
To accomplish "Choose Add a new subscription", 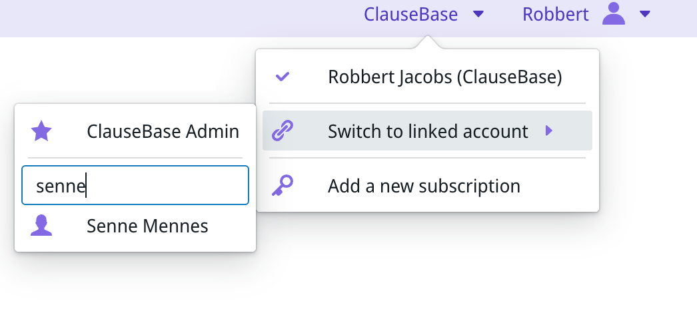I will (x=424, y=186).
